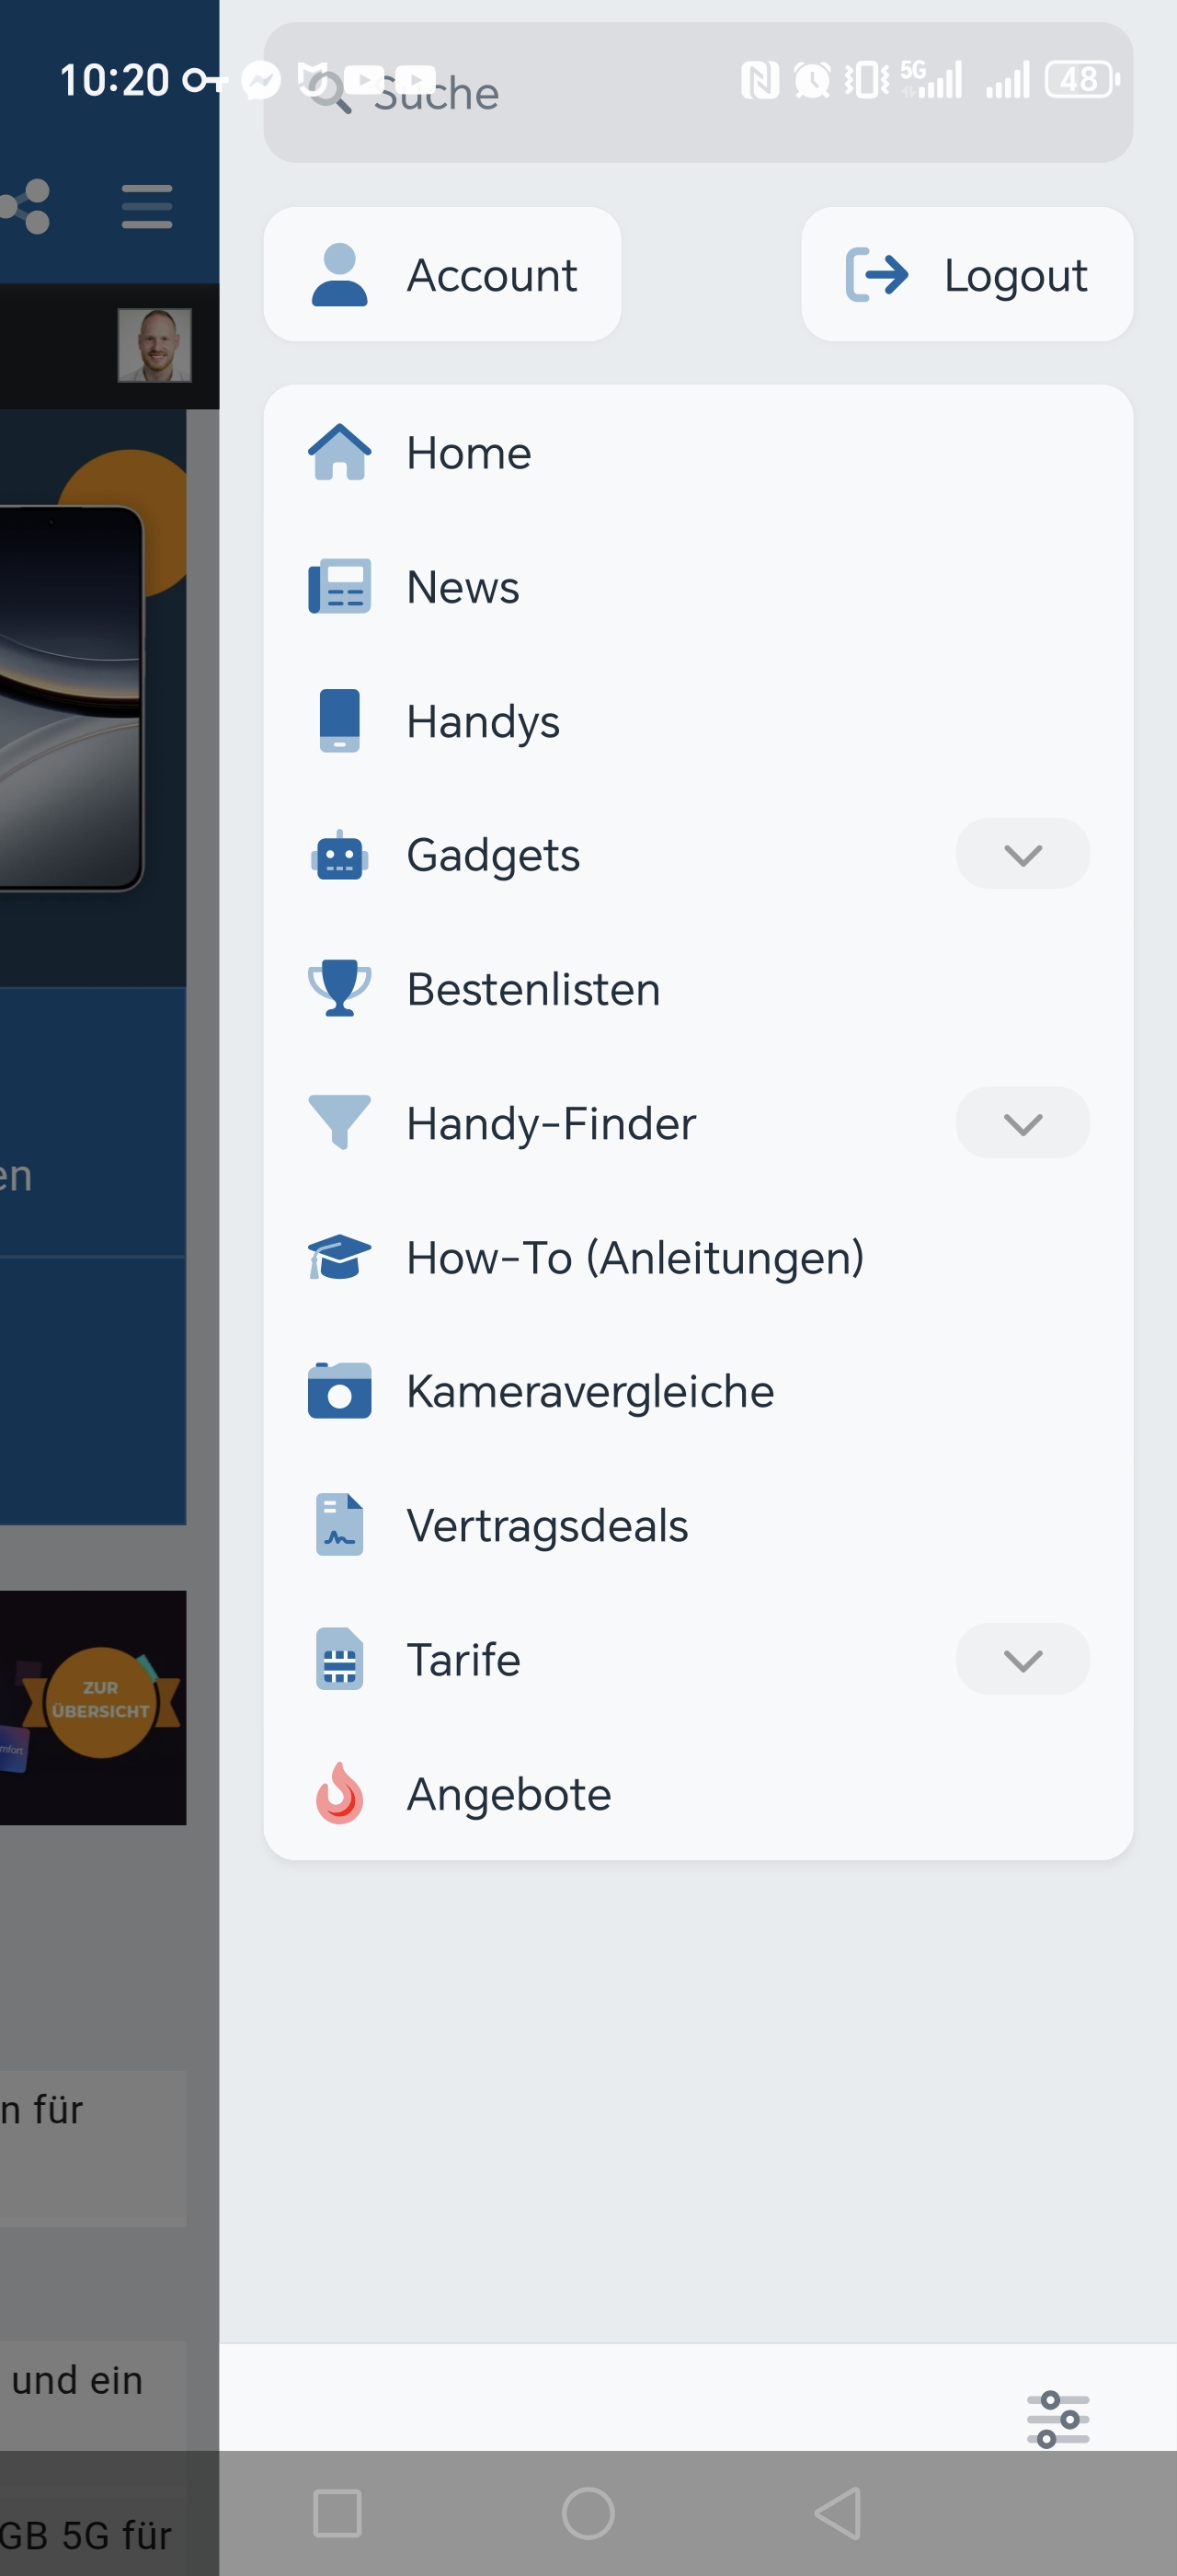Toggle the hamburger menu icon

[147, 206]
